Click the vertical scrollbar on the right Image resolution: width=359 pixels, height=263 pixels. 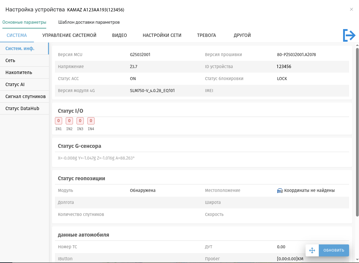tap(357, 132)
